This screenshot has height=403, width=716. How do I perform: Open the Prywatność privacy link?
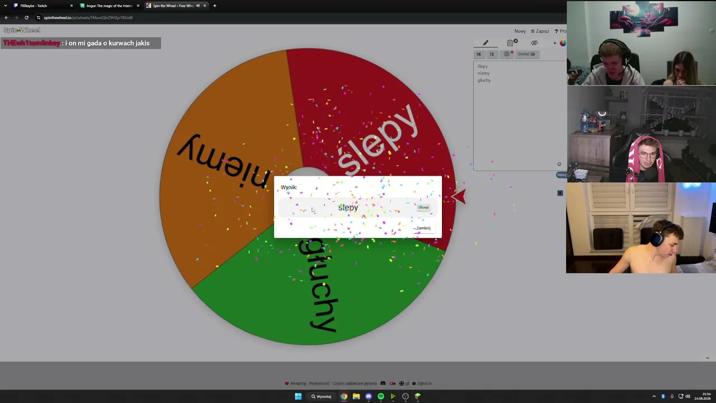click(x=319, y=383)
